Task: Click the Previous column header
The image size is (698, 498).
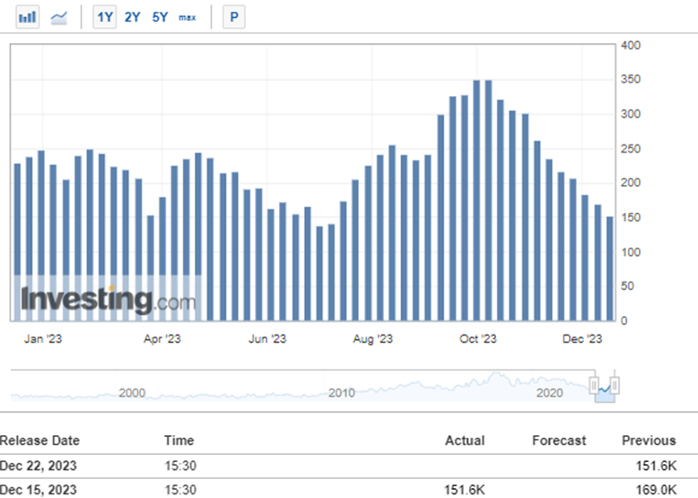Action: (x=649, y=441)
